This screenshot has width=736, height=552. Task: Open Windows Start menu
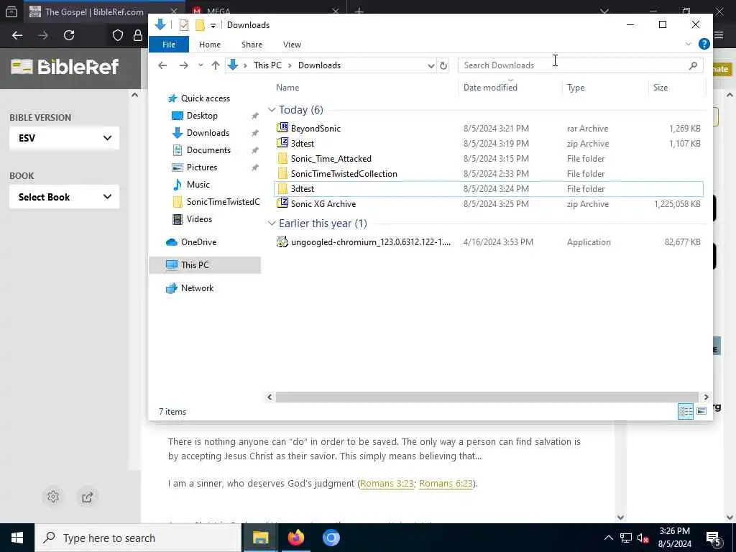17,538
